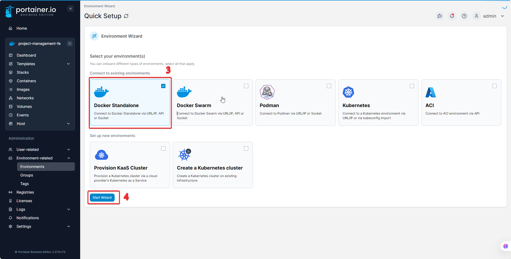Click the Provision KaaS Cluster cloud icon
The image size is (511, 259).
click(x=102, y=155)
